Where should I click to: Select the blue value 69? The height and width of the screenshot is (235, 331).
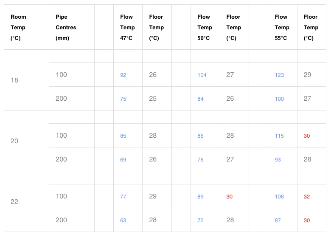point(123,159)
